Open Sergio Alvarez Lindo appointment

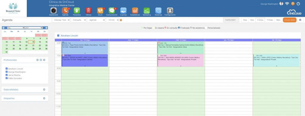[x=85, y=60]
